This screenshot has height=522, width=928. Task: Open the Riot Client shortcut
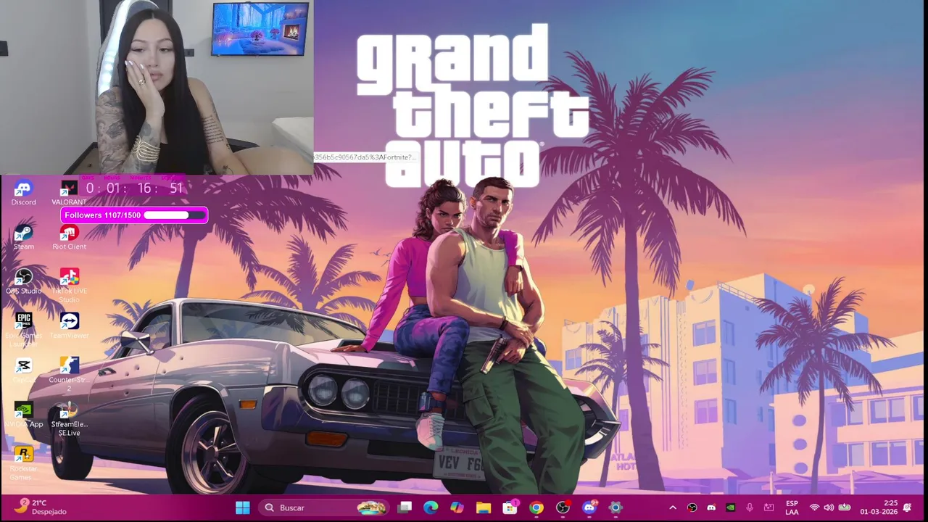click(x=69, y=237)
